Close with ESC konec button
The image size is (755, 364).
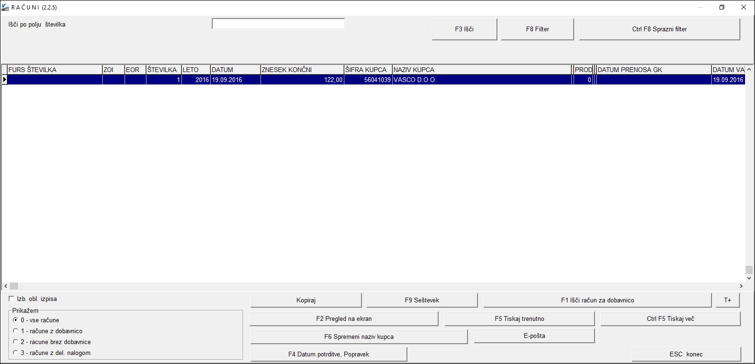pos(686,354)
